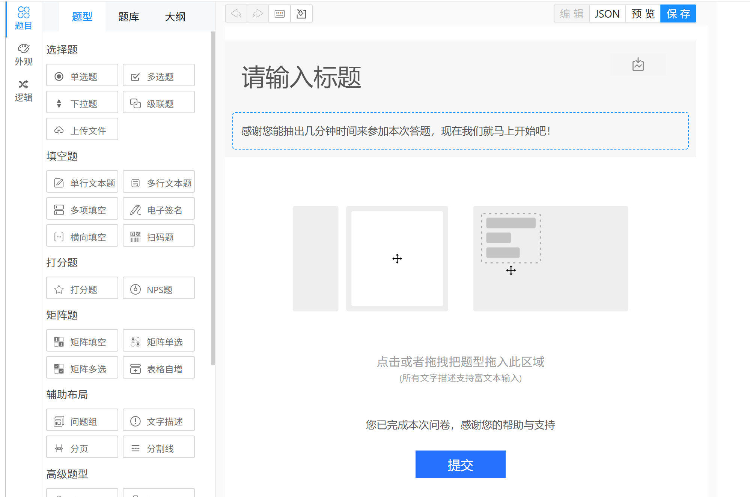
Task: Click the blue 保存 save button
Action: [678, 14]
